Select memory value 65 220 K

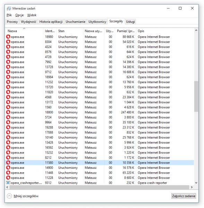128,173
